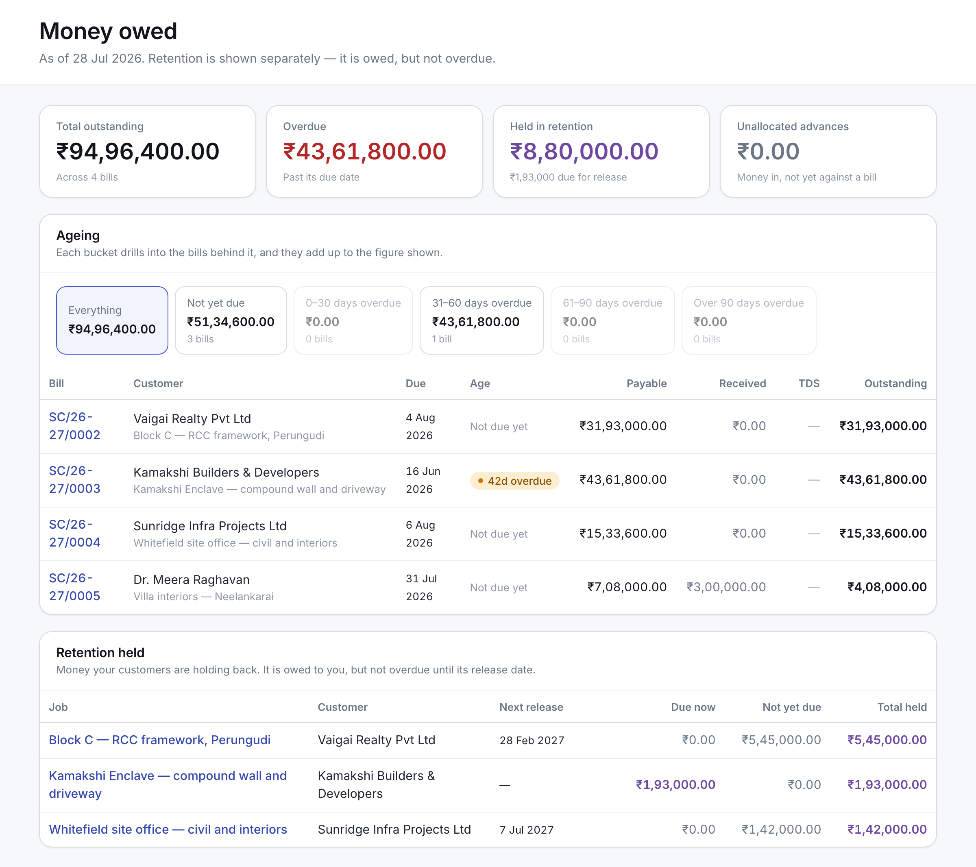Click customer Dr. Meera Raghavan
Screen dimensions: 976x867
coord(191,579)
